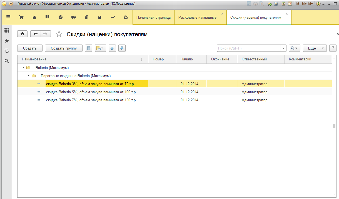Switch to Начальная страница tab

(153, 17)
